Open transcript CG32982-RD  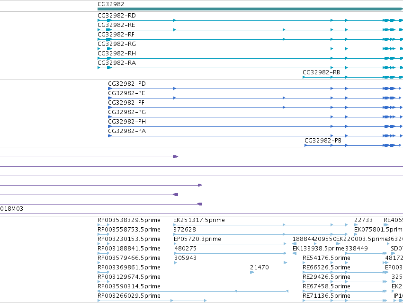click(x=116, y=16)
